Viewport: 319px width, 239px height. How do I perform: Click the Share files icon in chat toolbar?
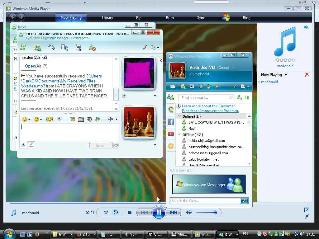[x=37, y=48]
